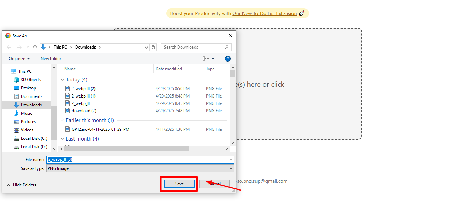Sort files by Date modified column
This screenshot has width=472, height=208.
[x=168, y=69]
